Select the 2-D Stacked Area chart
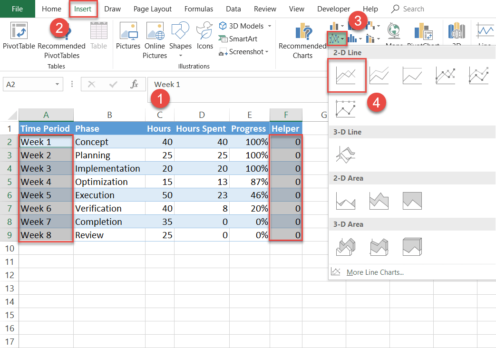 (379, 201)
